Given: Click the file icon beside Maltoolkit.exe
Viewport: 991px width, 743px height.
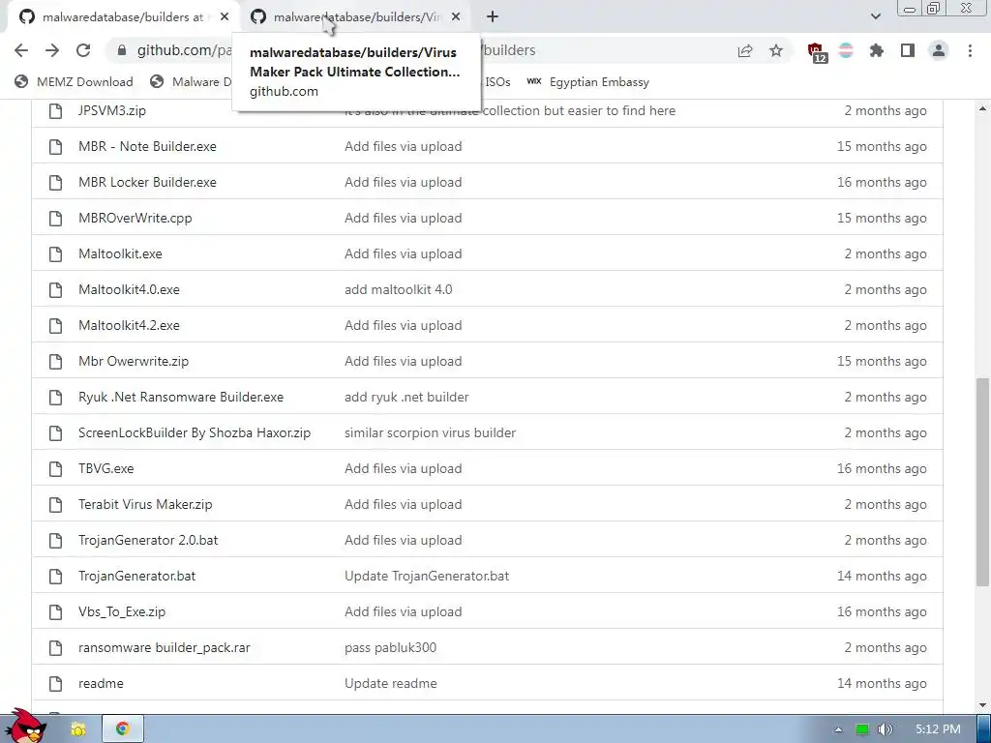Looking at the screenshot, I should pos(55,253).
